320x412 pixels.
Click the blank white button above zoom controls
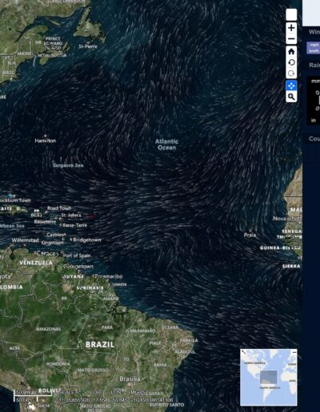coord(291,14)
